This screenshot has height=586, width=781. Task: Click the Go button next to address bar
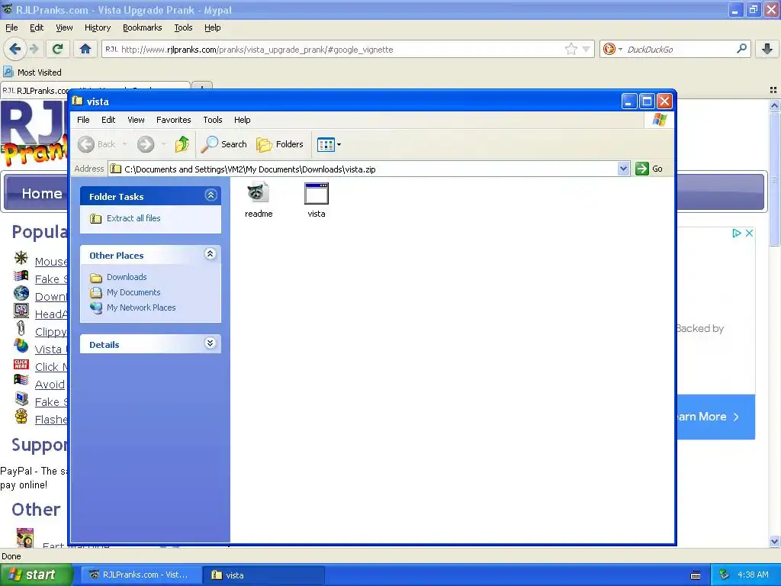pos(649,169)
